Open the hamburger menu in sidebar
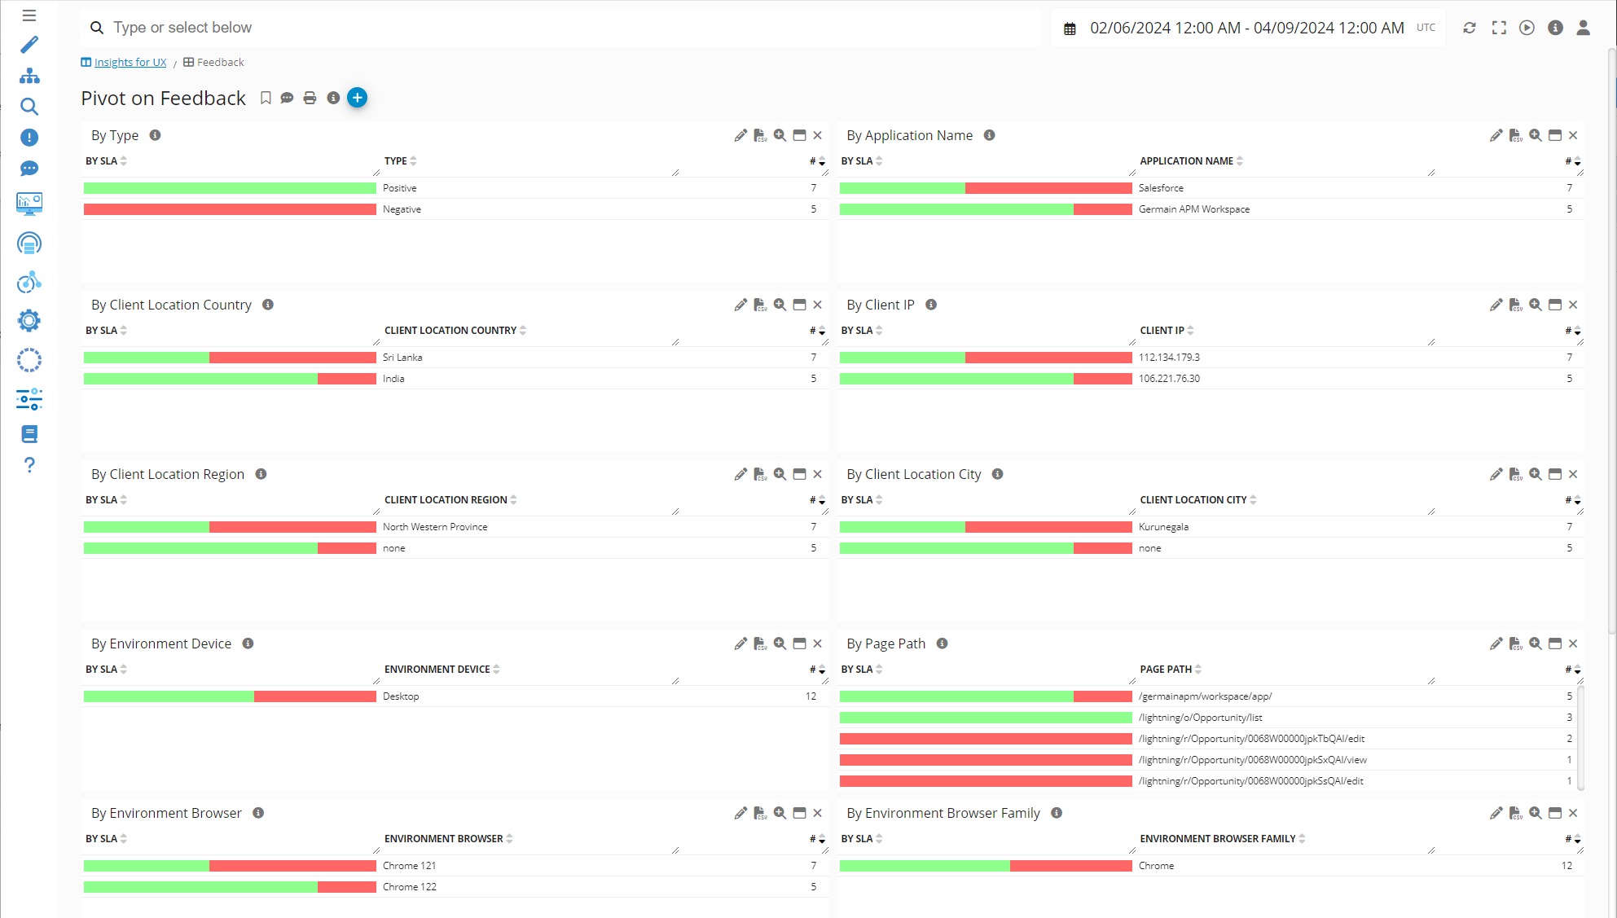1617x918 pixels. click(x=29, y=15)
